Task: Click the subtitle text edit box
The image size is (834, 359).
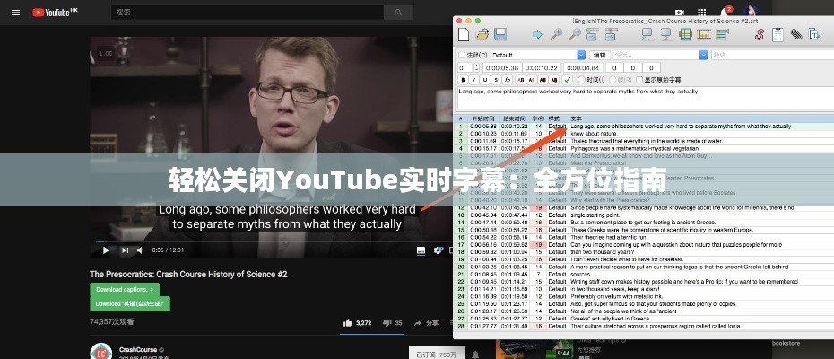Action: pos(646,99)
